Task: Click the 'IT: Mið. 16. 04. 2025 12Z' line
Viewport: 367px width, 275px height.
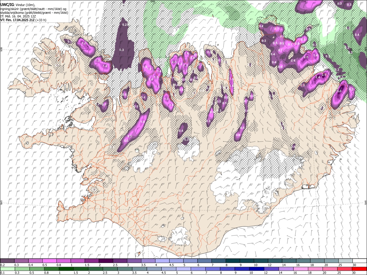Action: (x=17, y=16)
